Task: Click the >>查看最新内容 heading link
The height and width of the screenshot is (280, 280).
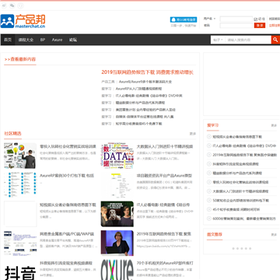Action: (20, 59)
